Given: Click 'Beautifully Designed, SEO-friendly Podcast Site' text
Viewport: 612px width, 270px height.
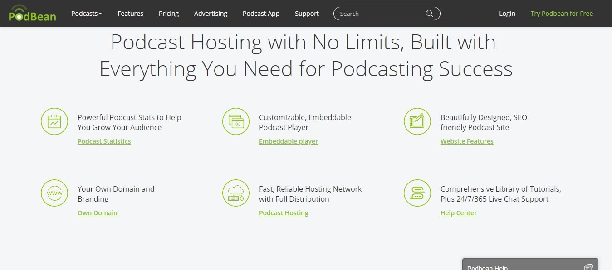Looking at the screenshot, I should (x=485, y=122).
